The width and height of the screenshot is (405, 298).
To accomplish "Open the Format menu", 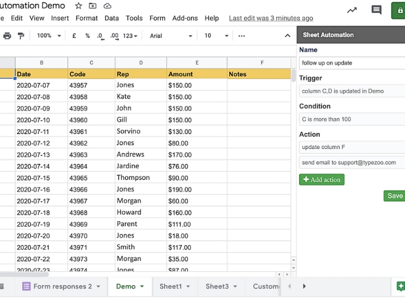I will (x=86, y=18).
